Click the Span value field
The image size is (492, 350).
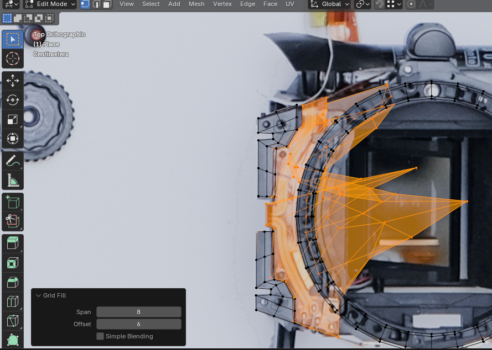(x=138, y=312)
